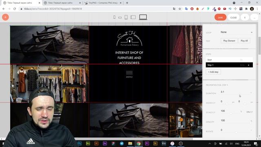Reload the page with refresh icon
261x147 pixels.
click(15, 9)
